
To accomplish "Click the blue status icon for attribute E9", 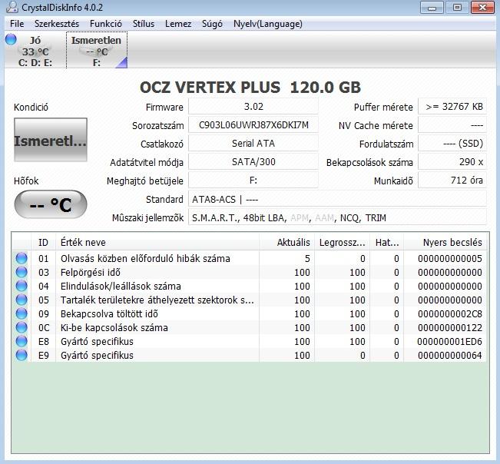I will pyautogui.click(x=22, y=355).
